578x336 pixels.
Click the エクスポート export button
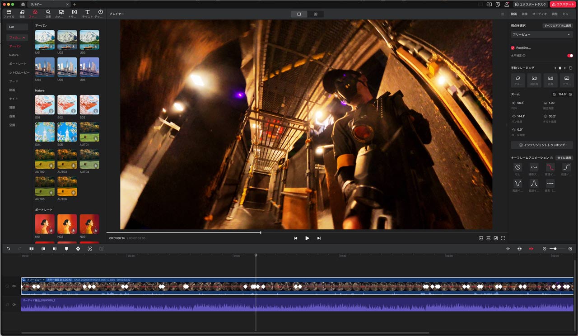click(x=563, y=4)
